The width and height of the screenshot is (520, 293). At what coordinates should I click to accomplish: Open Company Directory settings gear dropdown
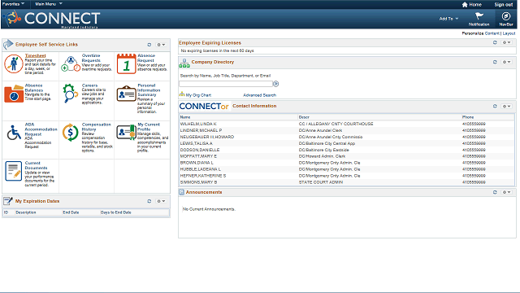point(506,62)
